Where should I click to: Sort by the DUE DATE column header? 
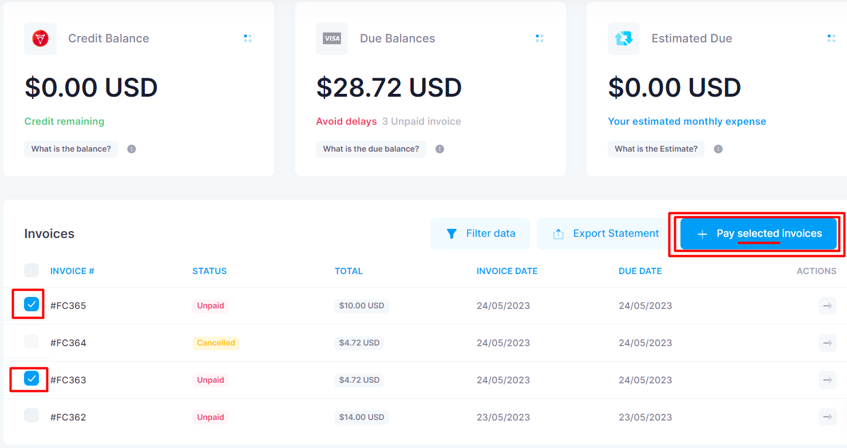point(640,271)
